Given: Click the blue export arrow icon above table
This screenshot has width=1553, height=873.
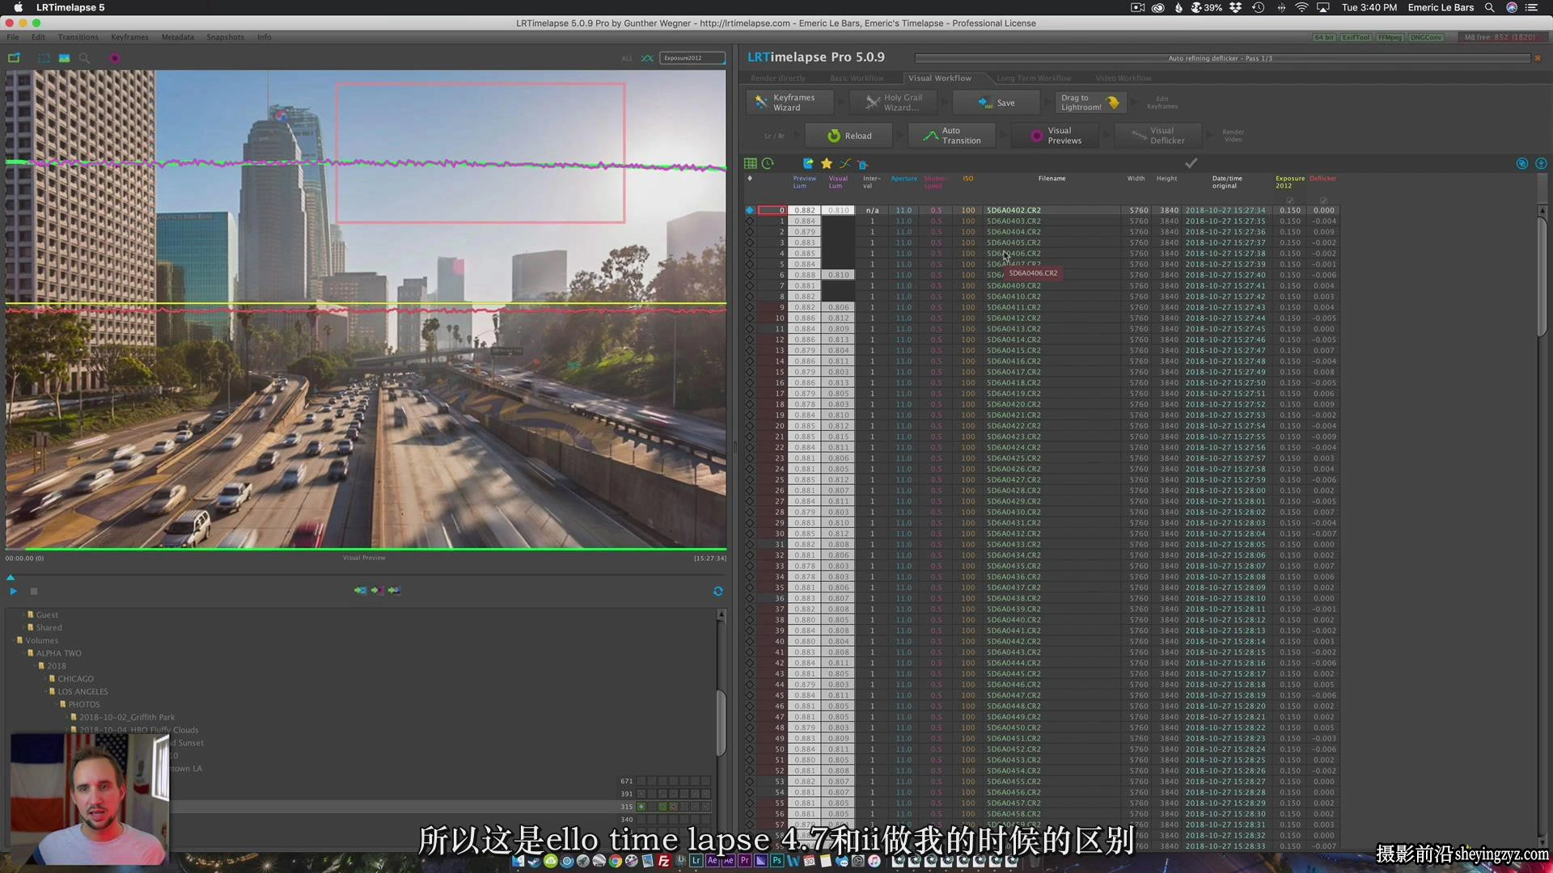Looking at the screenshot, I should (808, 163).
